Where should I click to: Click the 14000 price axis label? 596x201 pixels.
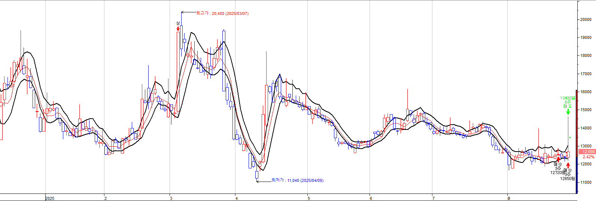586,128
